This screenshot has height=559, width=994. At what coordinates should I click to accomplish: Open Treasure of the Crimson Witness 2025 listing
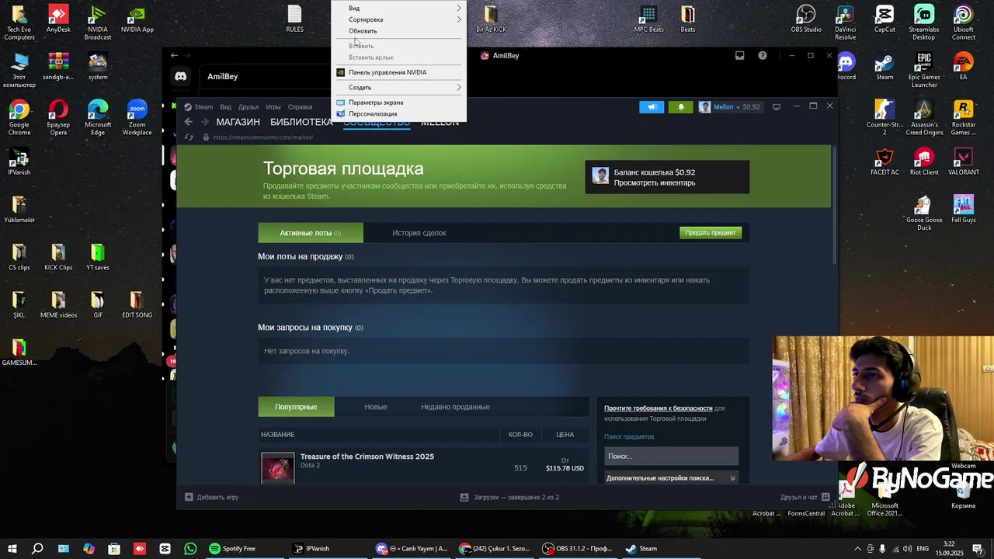click(x=367, y=457)
